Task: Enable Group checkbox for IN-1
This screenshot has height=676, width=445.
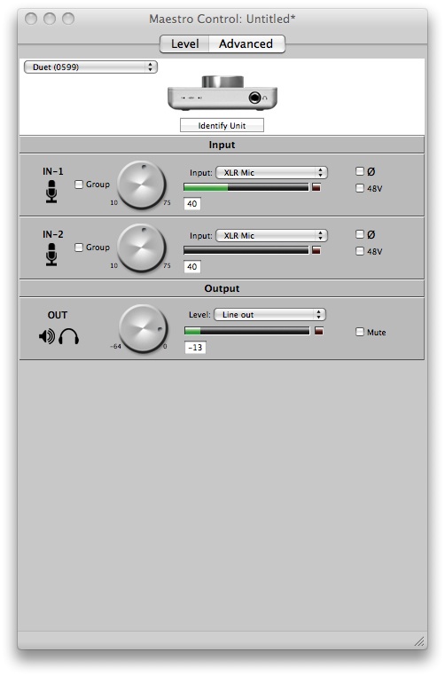Action: (x=79, y=185)
